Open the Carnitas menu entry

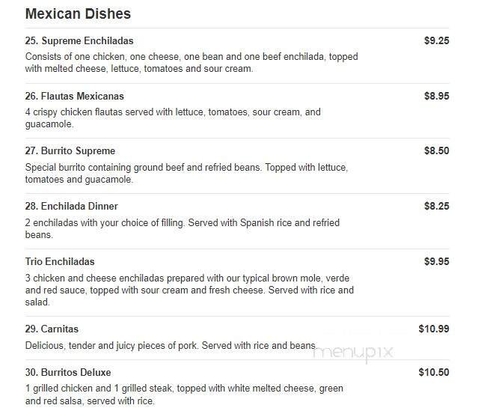(x=52, y=329)
